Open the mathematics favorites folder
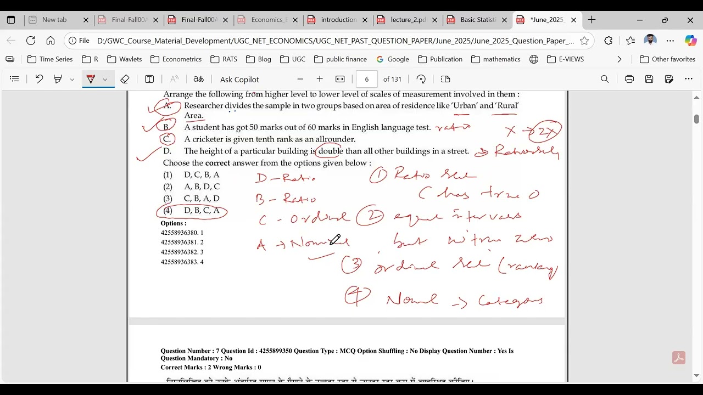This screenshot has width=703, height=395. (x=495, y=59)
